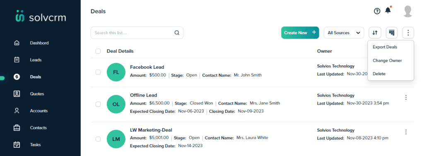Go to Dashbord in sidebar
Image resolution: width=424 pixels, height=156 pixels.
click(39, 43)
